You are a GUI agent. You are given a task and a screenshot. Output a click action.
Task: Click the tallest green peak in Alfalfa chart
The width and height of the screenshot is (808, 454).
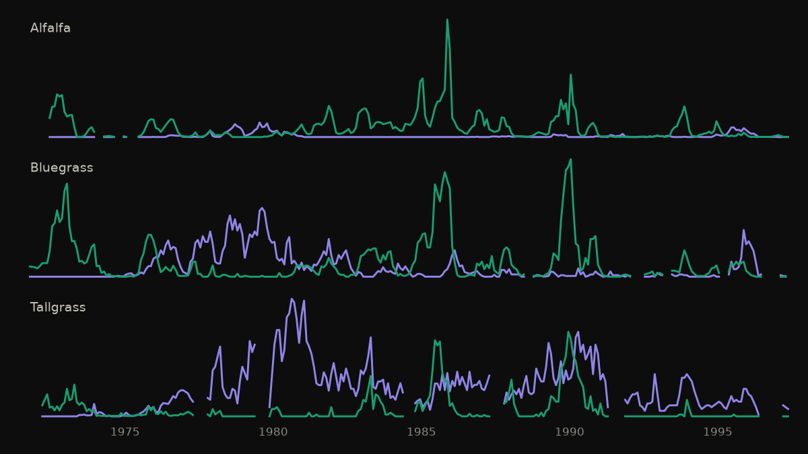click(x=447, y=20)
